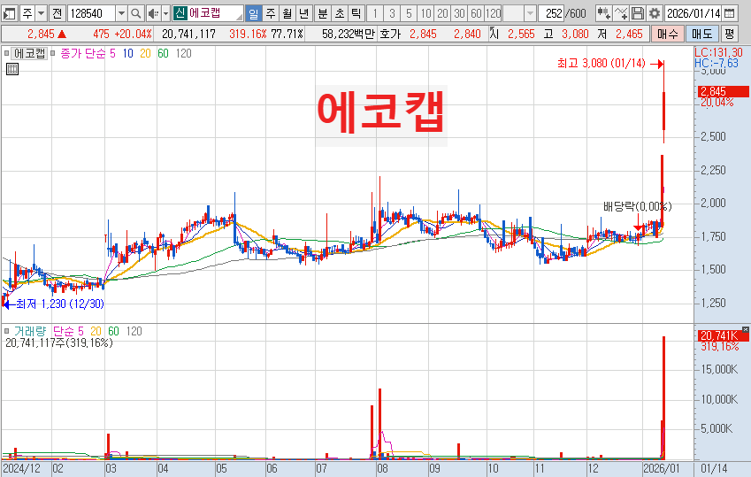Image resolution: width=751 pixels, height=477 pixels.
Task: Open the calendar date picker icon
Action: click(730, 13)
